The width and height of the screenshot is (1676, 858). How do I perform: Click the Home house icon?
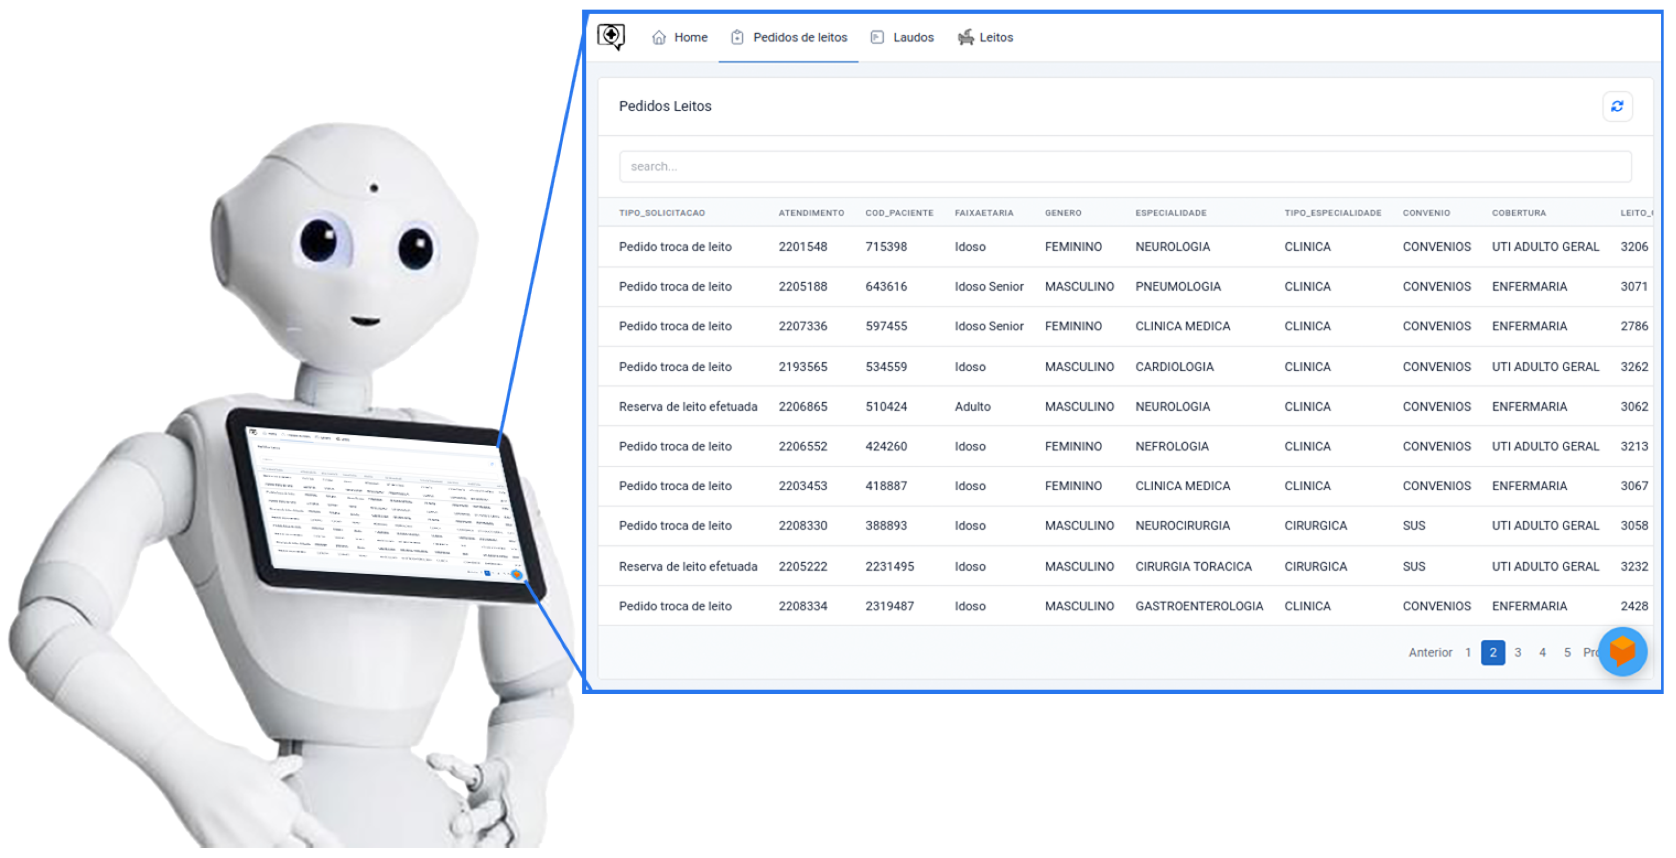[658, 37]
